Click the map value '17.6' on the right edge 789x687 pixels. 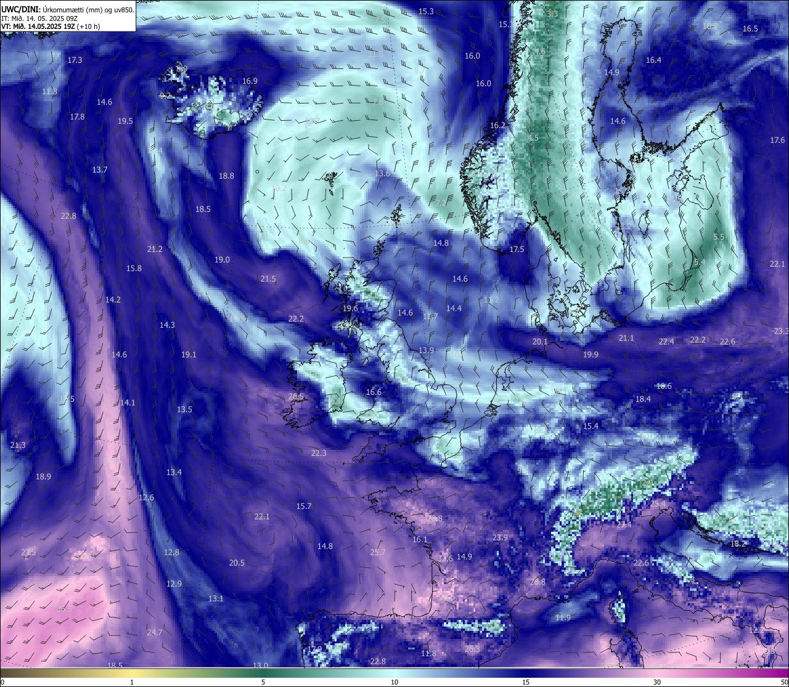coord(777,140)
